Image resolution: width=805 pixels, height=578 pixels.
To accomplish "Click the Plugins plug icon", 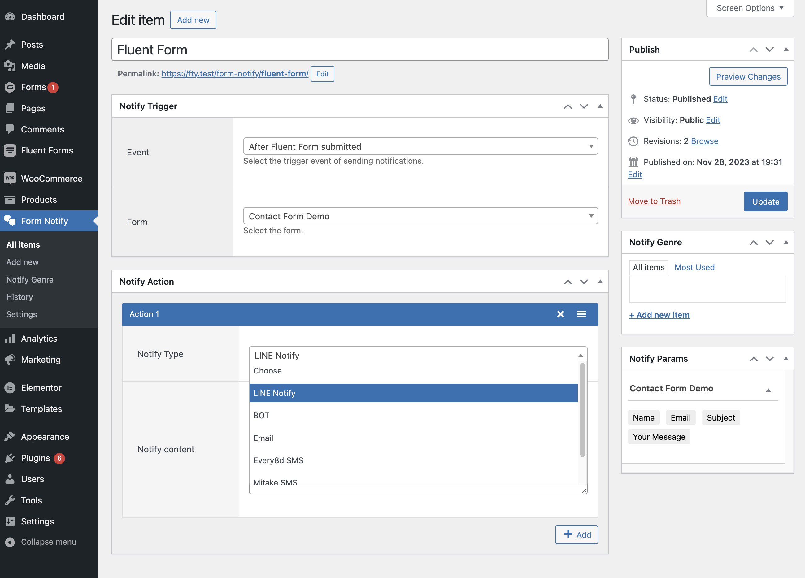I will click(x=10, y=458).
